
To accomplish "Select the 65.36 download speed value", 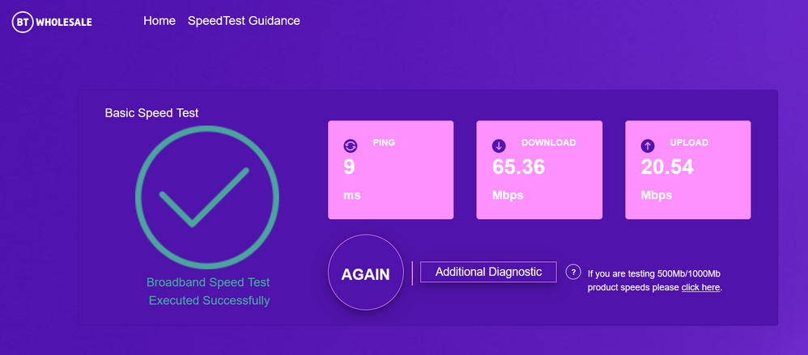I will coord(519,167).
